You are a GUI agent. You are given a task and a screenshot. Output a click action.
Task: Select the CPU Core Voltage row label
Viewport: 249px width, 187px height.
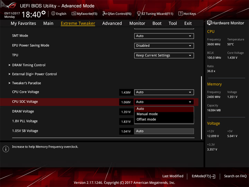click(x=25, y=92)
